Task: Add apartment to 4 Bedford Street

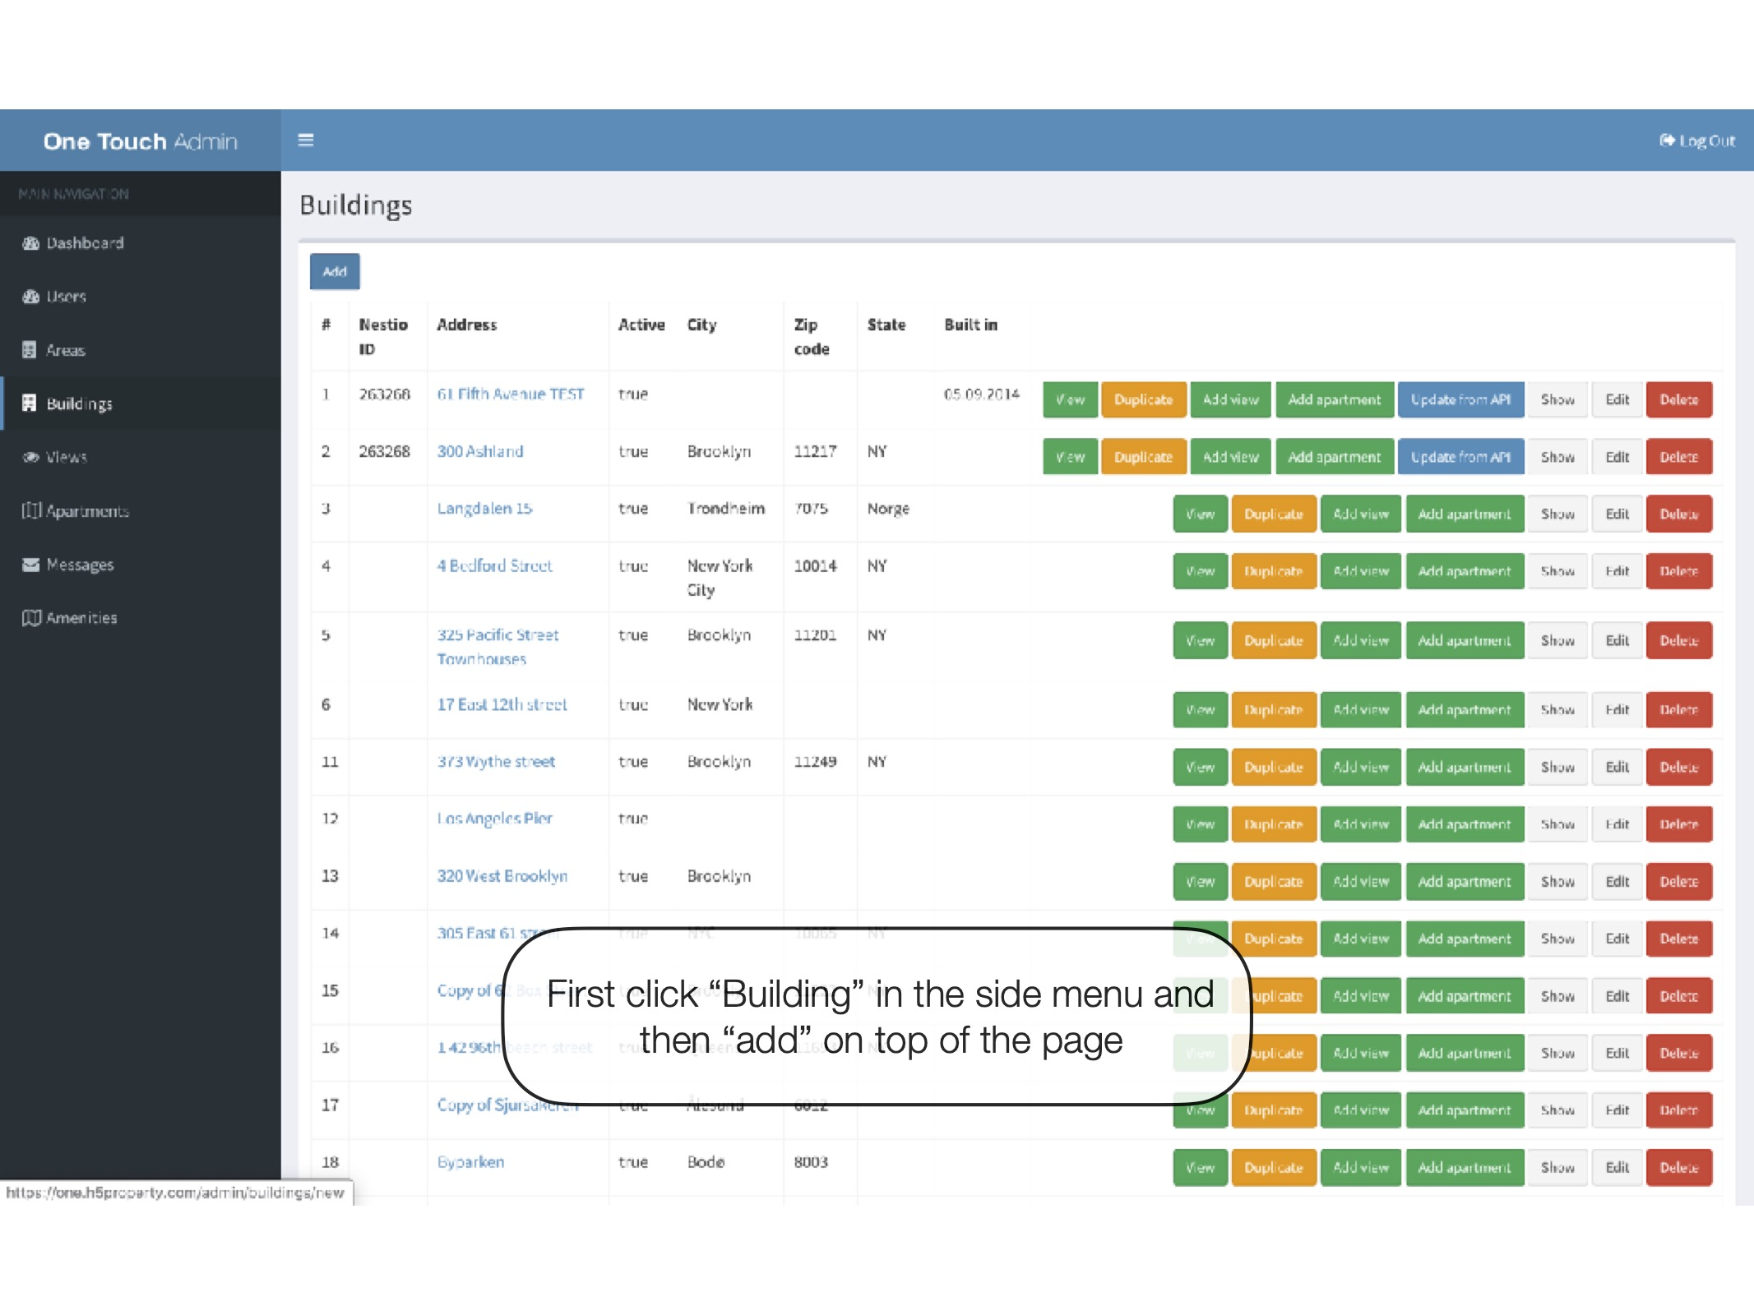Action: click(x=1464, y=571)
